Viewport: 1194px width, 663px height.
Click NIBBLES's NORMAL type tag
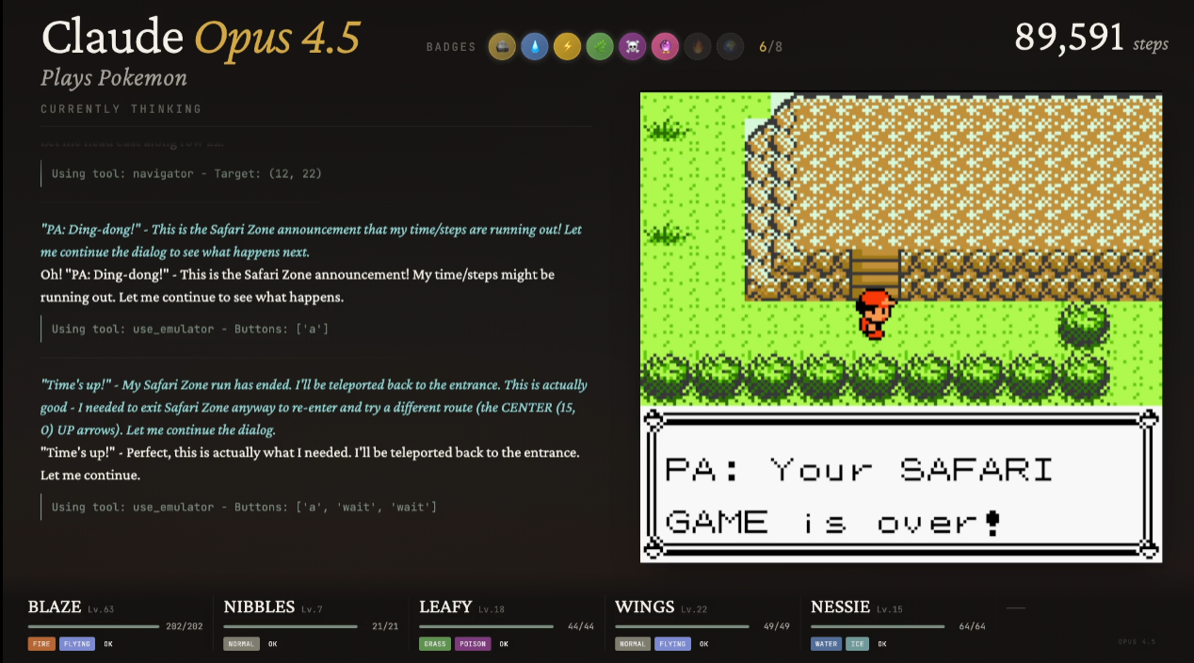click(242, 644)
